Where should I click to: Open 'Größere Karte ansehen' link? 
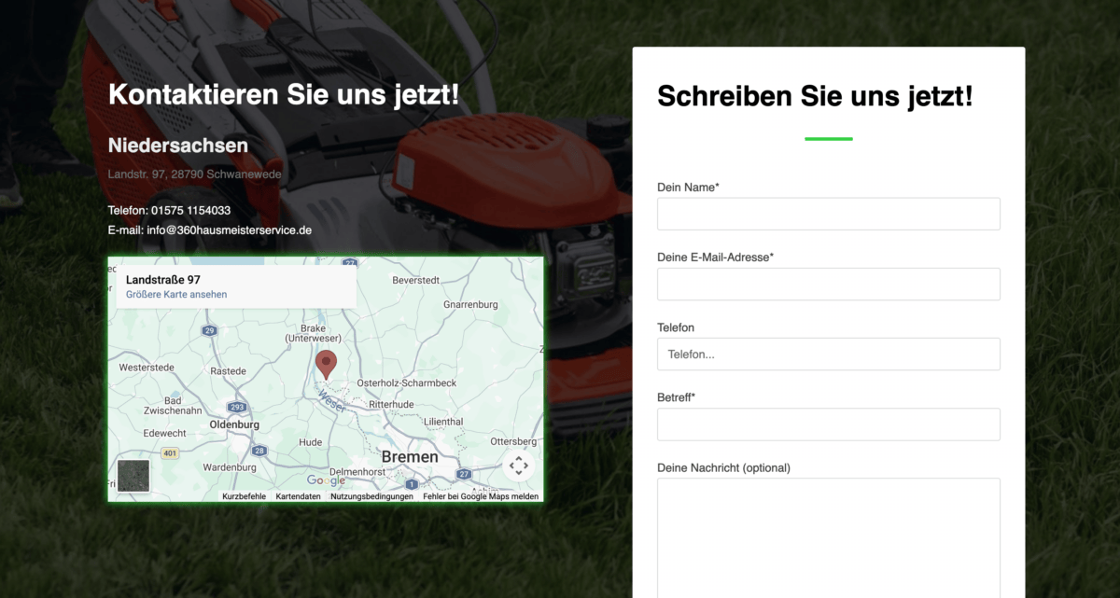coord(176,295)
